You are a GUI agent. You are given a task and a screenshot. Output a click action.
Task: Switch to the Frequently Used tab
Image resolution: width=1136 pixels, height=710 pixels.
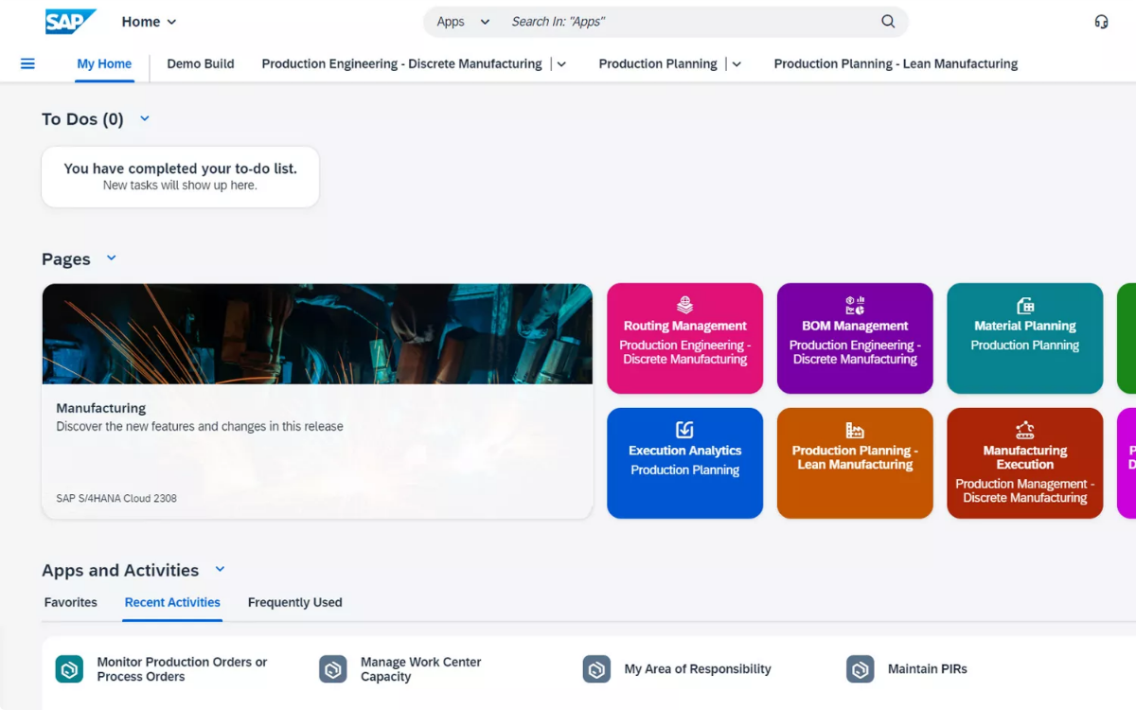click(x=294, y=602)
